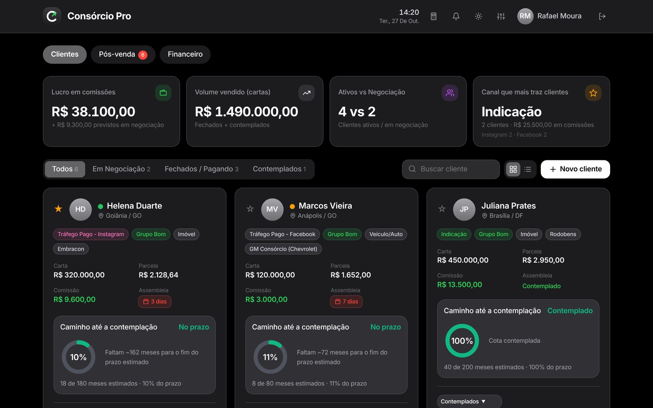Click the Rodobens tag
653x408 pixels.
click(x=563, y=234)
